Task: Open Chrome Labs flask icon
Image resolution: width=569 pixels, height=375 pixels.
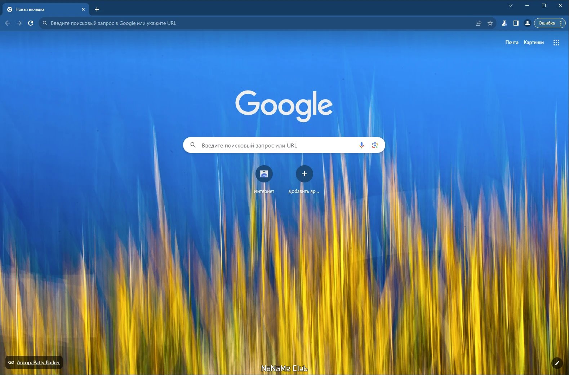Action: [x=504, y=23]
